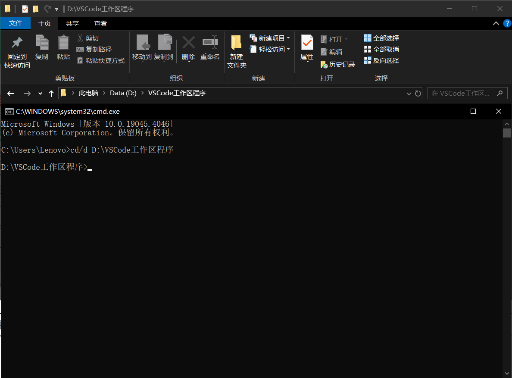Image resolution: width=512 pixels, height=378 pixels.
Task: Refresh the folder view
Action: tap(418, 94)
